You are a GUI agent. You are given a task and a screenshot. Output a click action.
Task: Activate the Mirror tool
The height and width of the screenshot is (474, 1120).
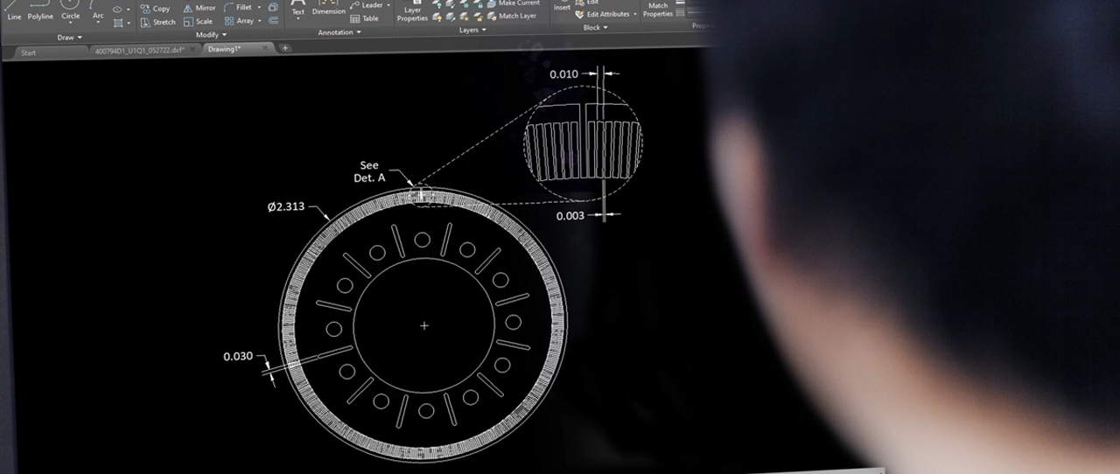(199, 8)
